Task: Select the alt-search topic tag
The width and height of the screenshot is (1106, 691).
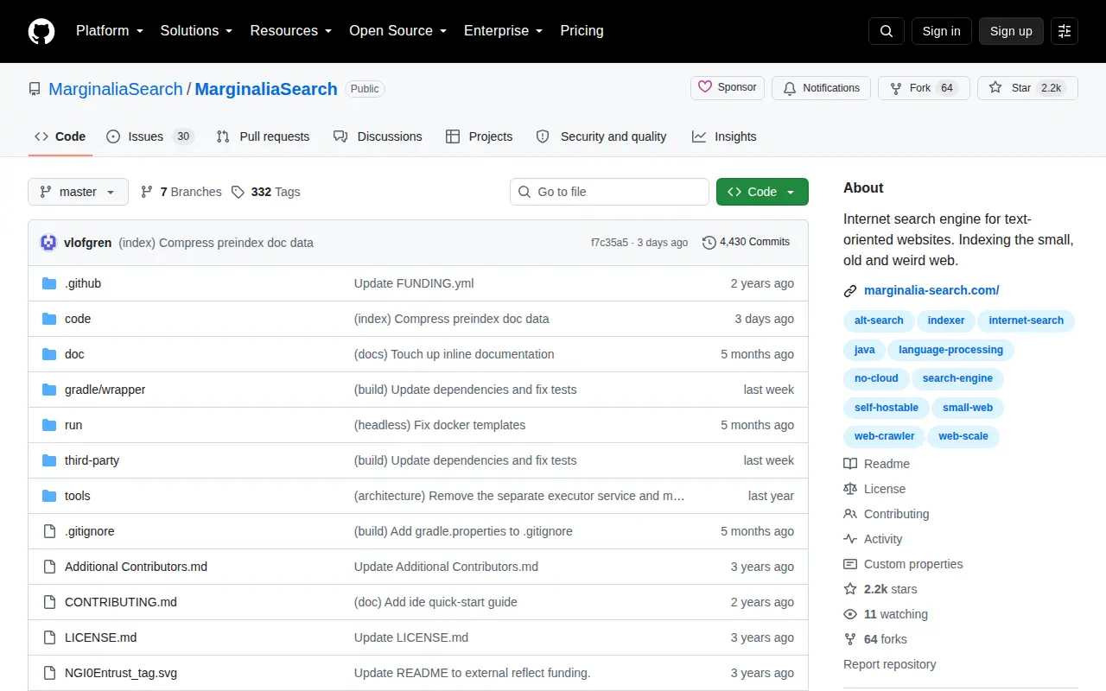Action: 879,320
